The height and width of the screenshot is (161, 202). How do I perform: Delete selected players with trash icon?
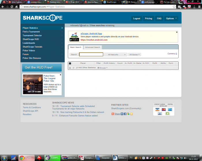pyautogui.click(x=70, y=68)
